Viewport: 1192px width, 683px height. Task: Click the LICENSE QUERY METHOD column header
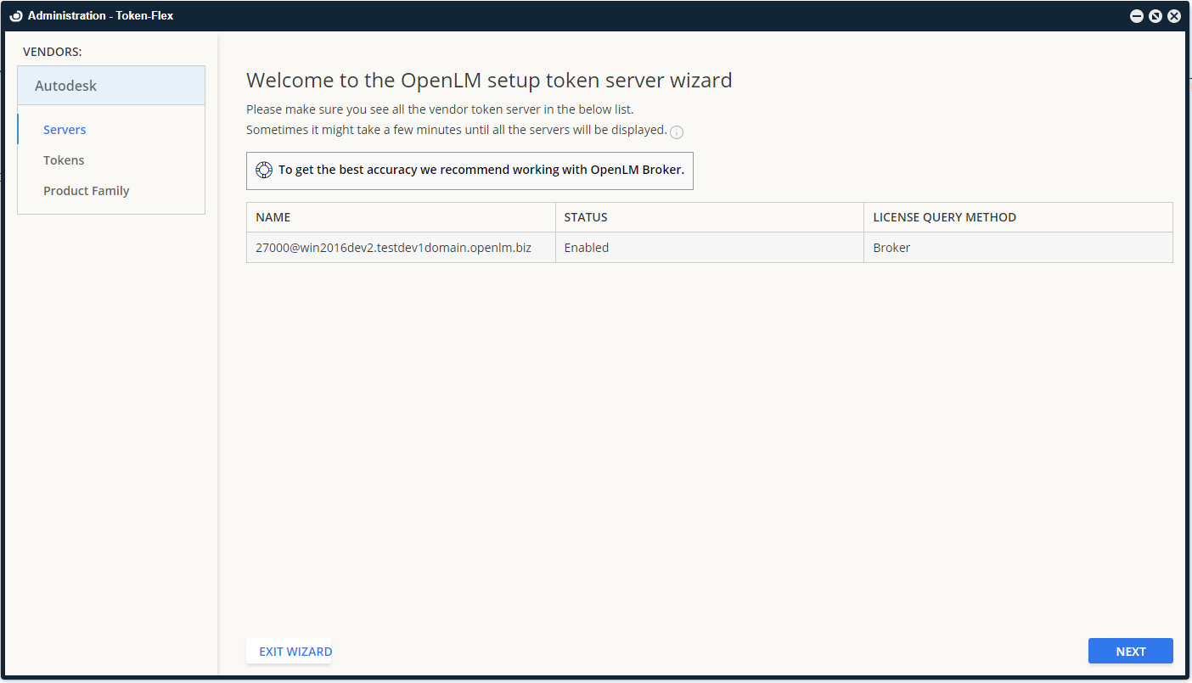944,217
